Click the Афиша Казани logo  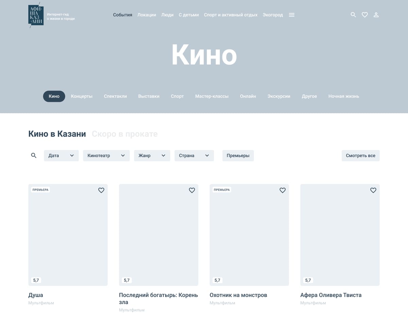pyautogui.click(x=36, y=15)
